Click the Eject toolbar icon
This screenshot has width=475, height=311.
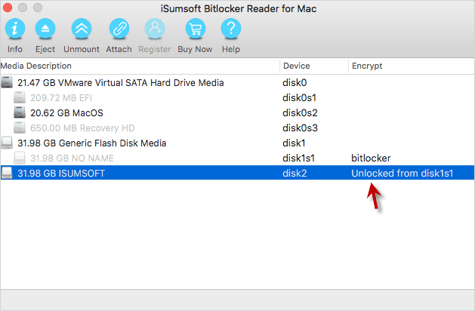click(x=45, y=29)
